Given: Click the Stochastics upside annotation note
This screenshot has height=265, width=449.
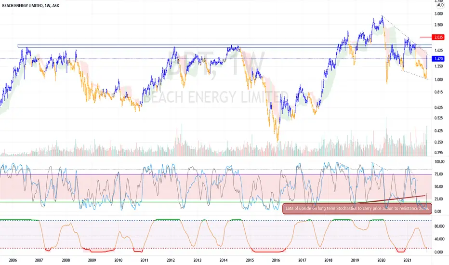Looking at the screenshot, I should click(x=357, y=209).
